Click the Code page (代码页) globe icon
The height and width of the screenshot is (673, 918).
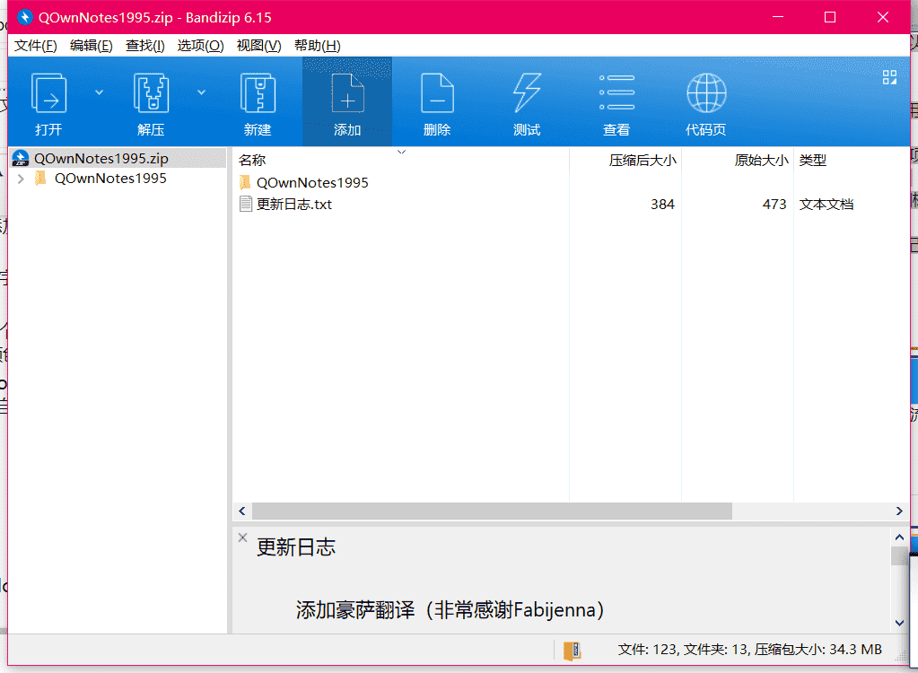706,93
